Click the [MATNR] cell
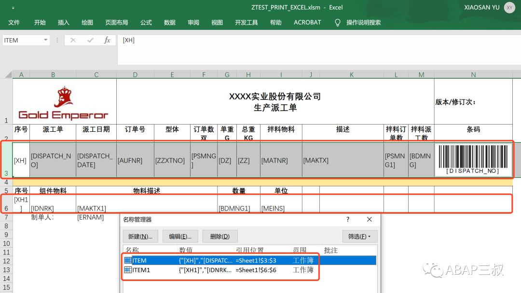Image resolution: width=521 pixels, height=293 pixels. pos(281,160)
